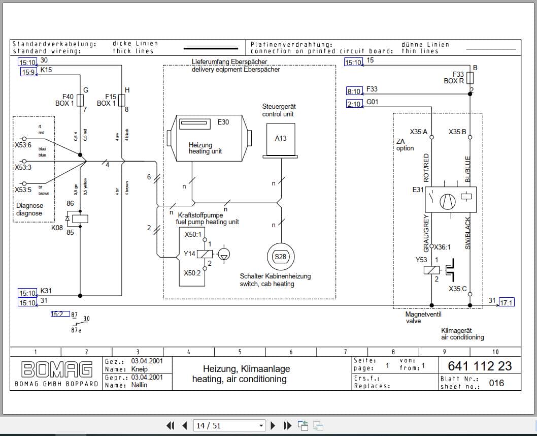
Task: Follow the 15:10 link beside K31
Action: [x=27, y=293]
